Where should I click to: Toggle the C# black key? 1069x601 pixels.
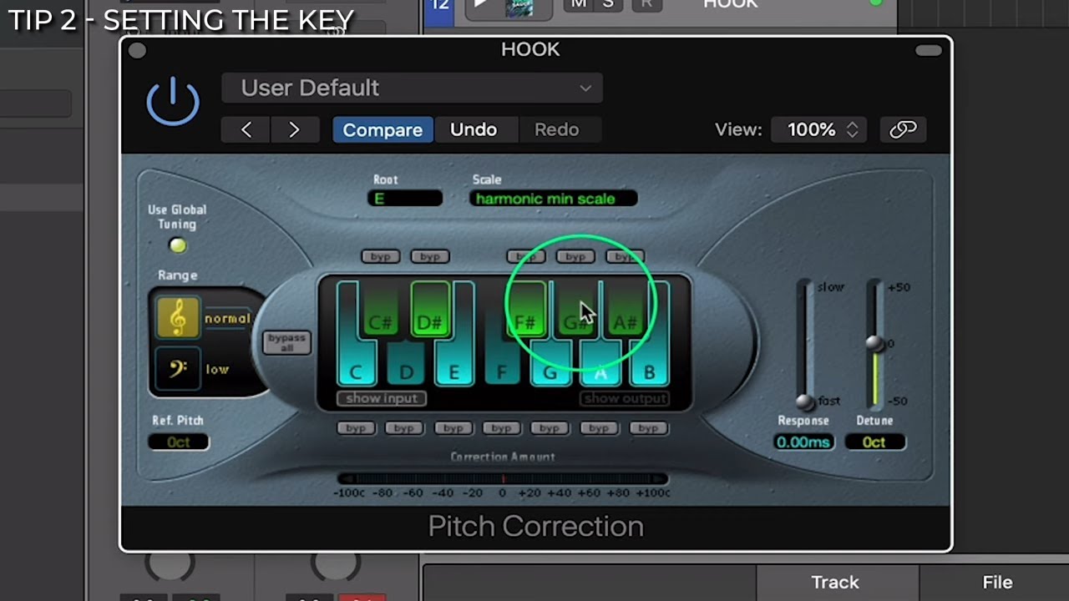pos(381,311)
